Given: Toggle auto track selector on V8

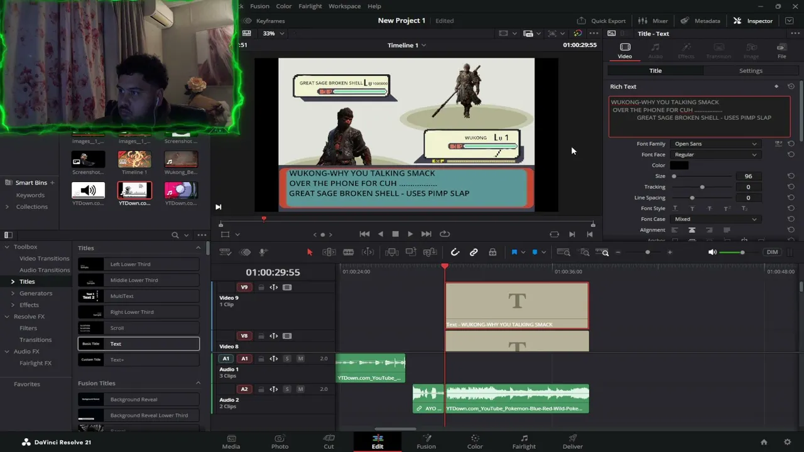Looking at the screenshot, I should 274,336.
